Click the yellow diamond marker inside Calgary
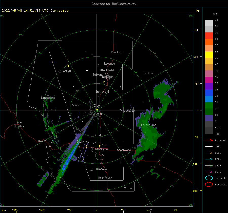 click(x=100, y=146)
